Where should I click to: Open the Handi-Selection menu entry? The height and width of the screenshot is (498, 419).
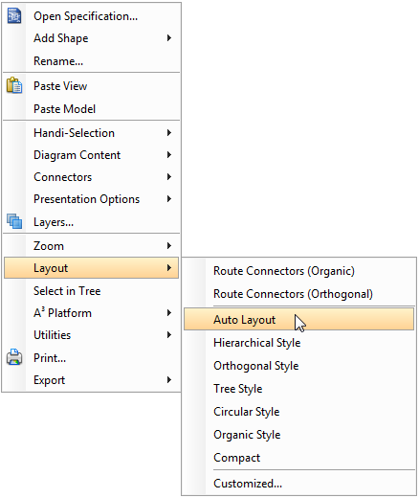[91, 132]
